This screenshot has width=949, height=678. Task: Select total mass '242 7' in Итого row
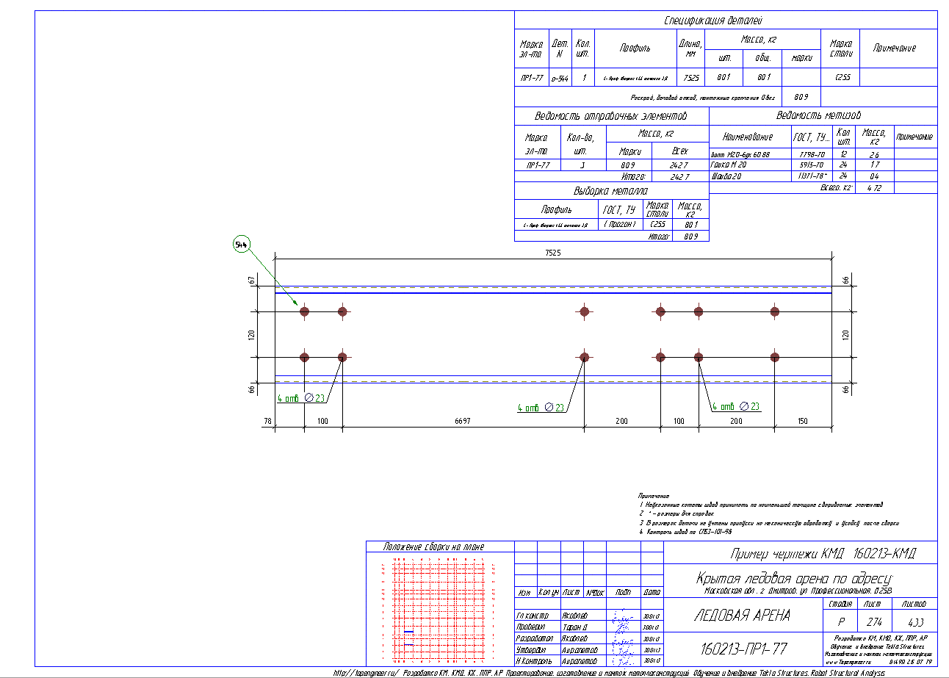680,177
